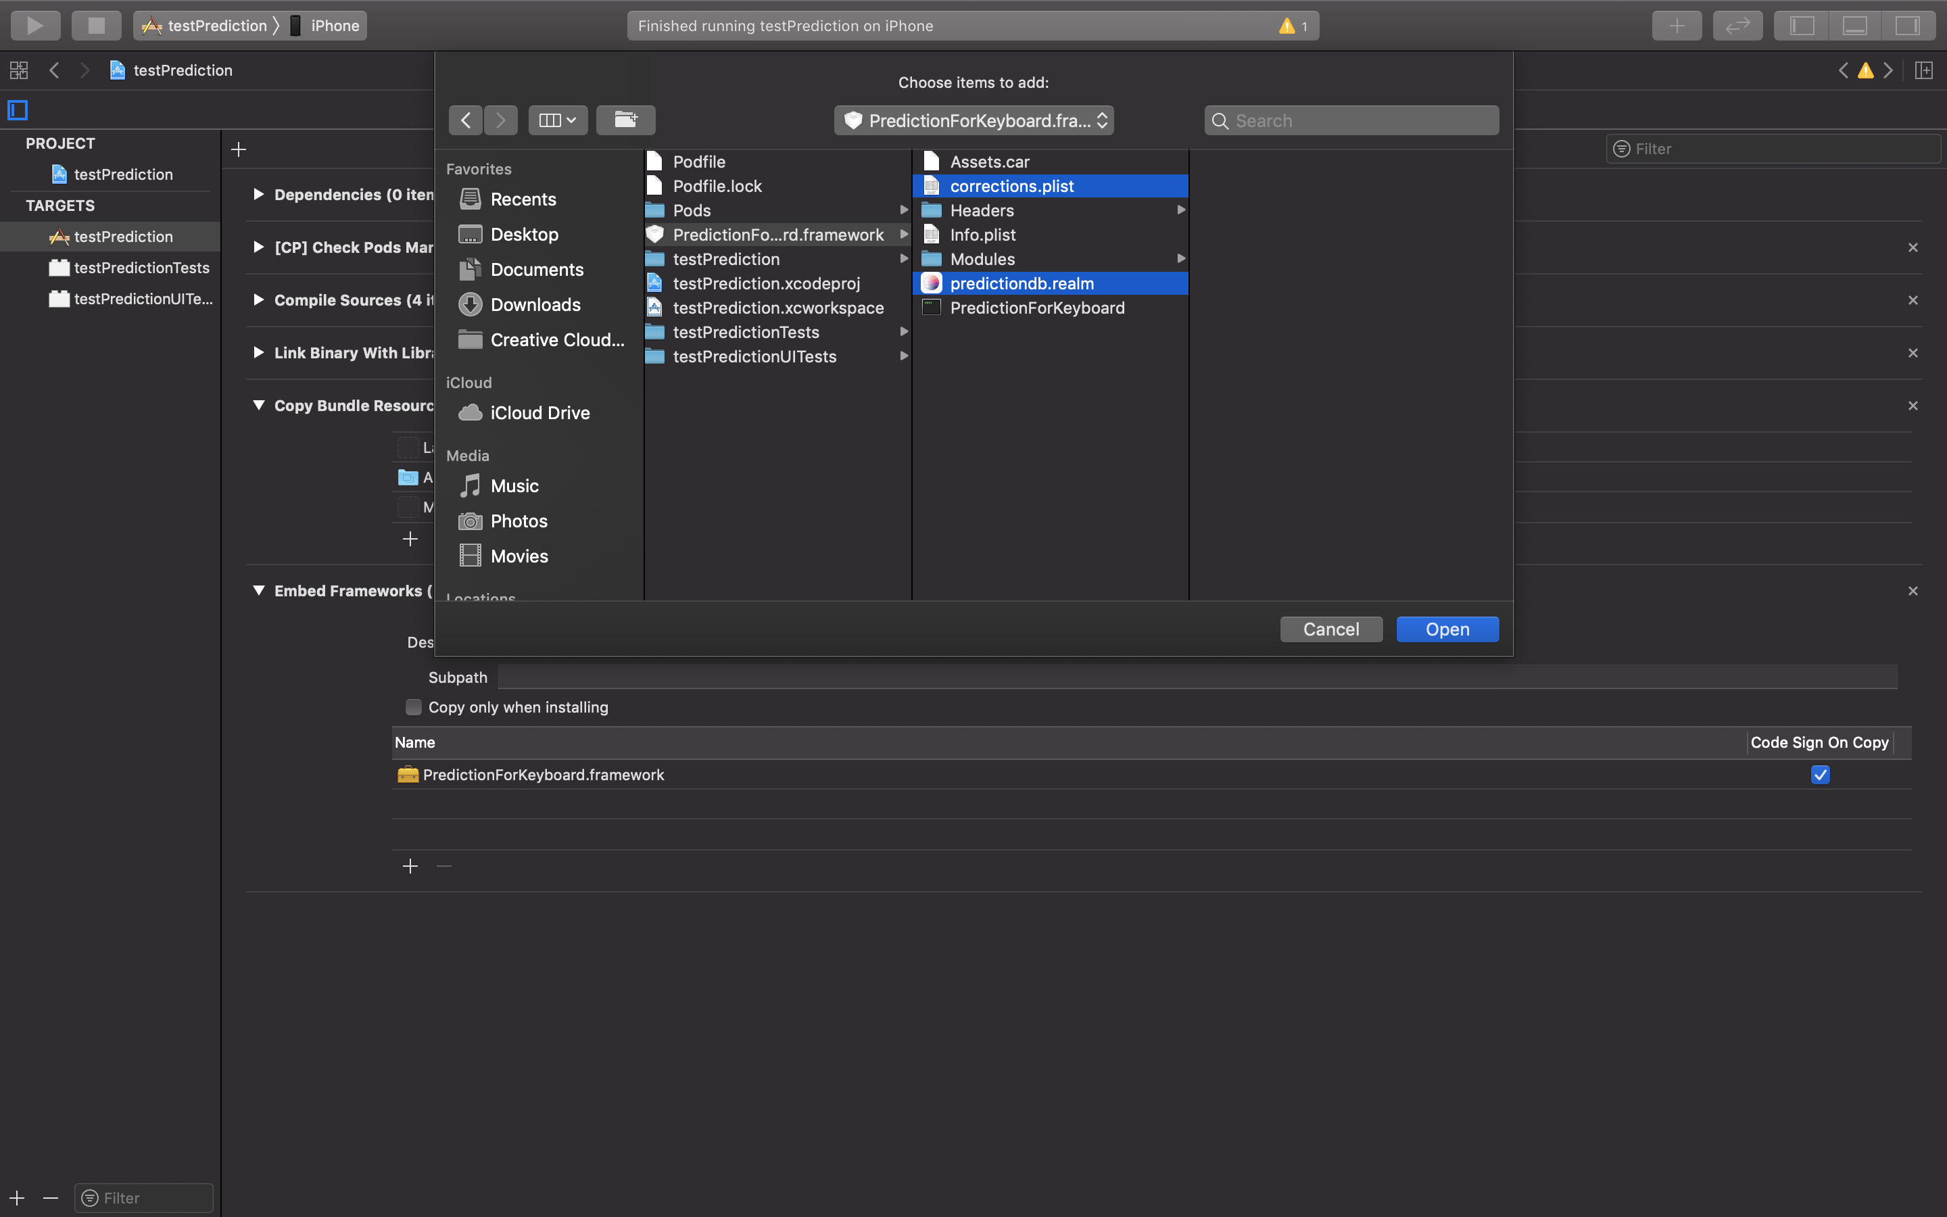Open Recents in Favorites sidebar
The height and width of the screenshot is (1217, 1947).
click(x=523, y=199)
